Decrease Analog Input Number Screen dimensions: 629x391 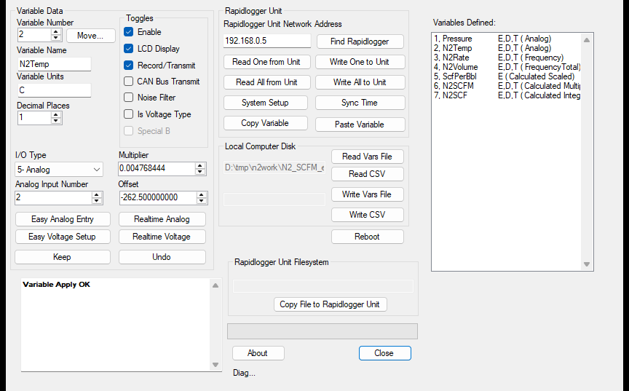pos(96,200)
